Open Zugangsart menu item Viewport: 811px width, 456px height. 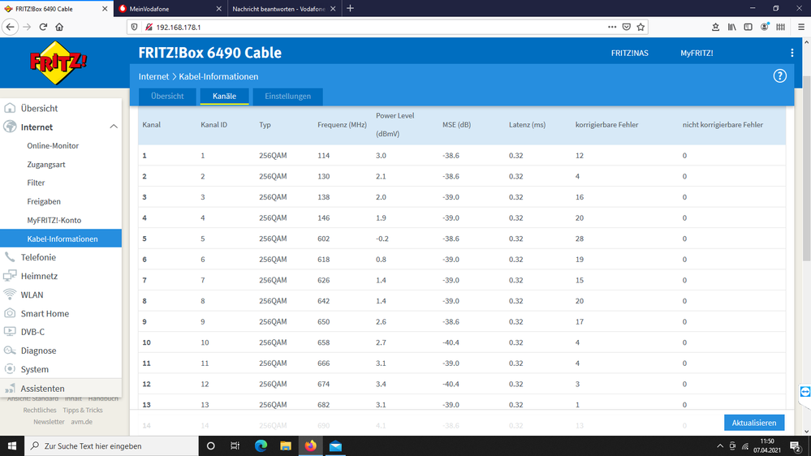(46, 165)
